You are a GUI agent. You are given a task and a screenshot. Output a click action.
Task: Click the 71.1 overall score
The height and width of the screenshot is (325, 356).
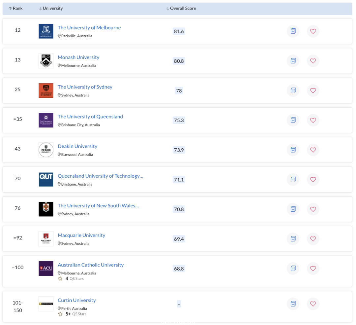pyautogui.click(x=179, y=180)
